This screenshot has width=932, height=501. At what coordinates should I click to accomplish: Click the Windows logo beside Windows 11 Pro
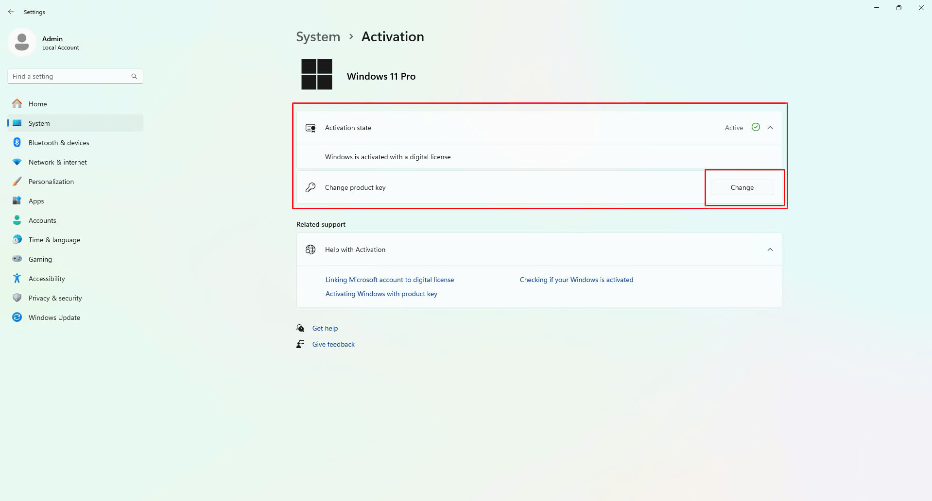click(x=317, y=74)
